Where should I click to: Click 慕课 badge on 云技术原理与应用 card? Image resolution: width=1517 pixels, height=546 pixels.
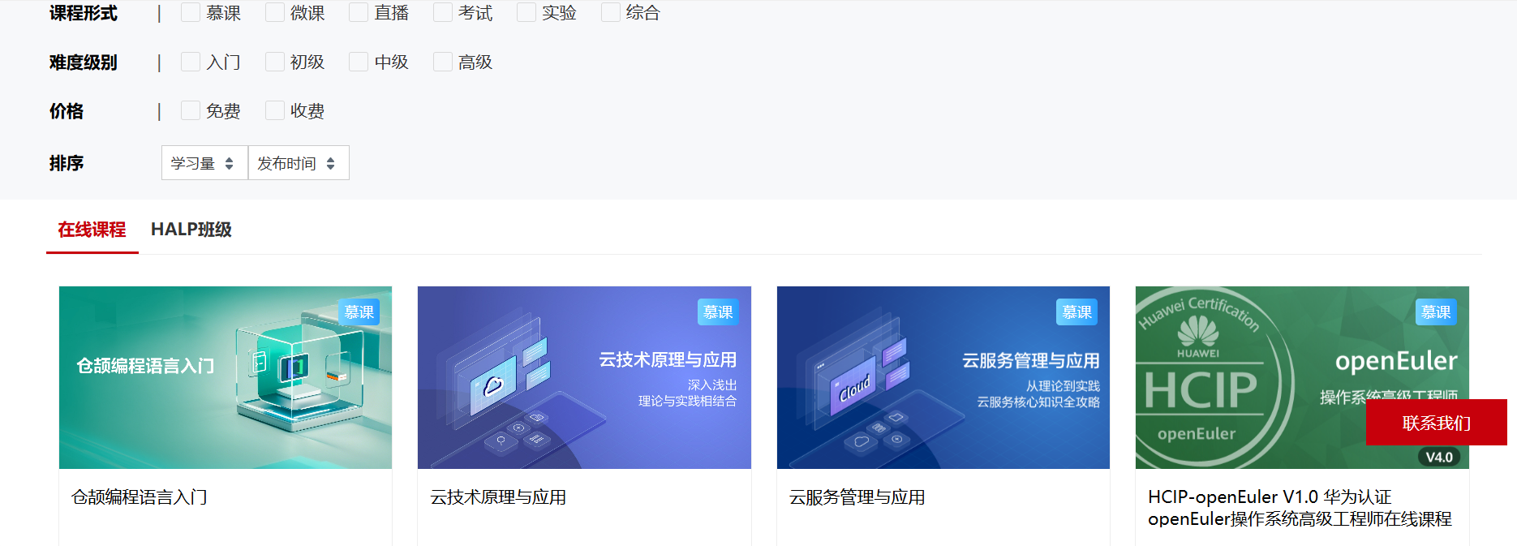[718, 312]
